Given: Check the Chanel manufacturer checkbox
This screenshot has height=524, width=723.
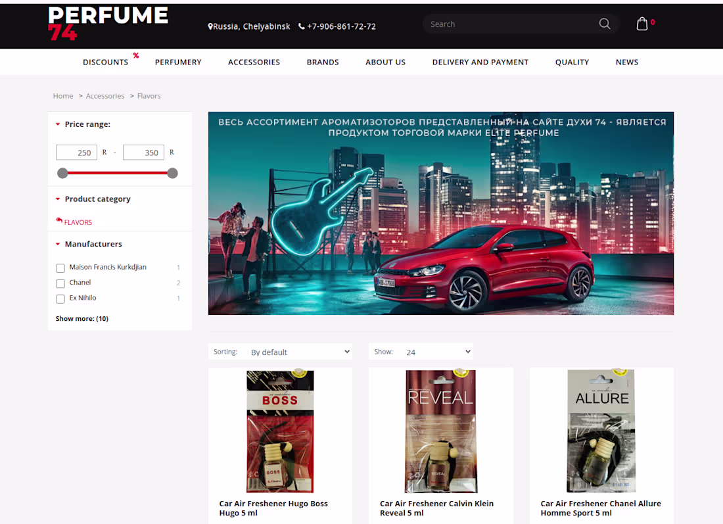Looking at the screenshot, I should coord(60,283).
